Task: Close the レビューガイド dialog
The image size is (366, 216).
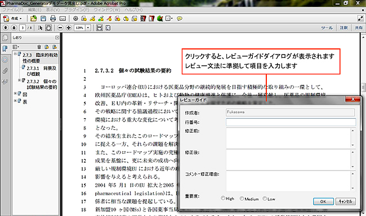Action: tap(352, 100)
